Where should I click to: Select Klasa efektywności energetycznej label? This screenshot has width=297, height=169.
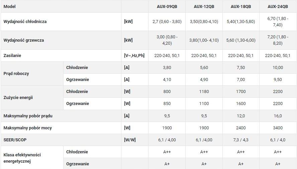[22, 158]
